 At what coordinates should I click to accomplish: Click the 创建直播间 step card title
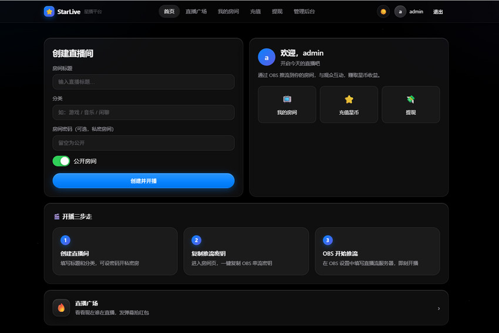pos(75,254)
